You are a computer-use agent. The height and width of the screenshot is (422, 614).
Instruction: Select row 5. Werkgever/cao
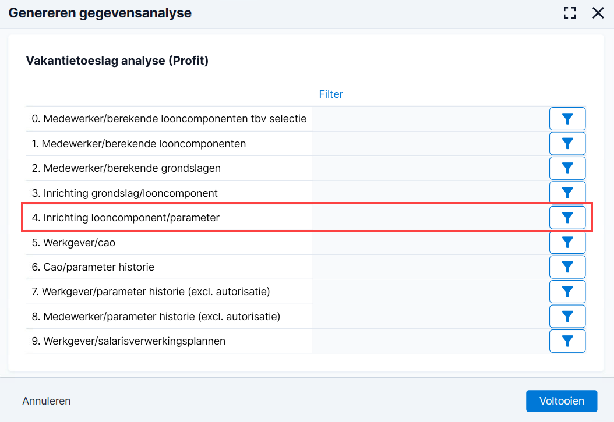click(x=306, y=243)
